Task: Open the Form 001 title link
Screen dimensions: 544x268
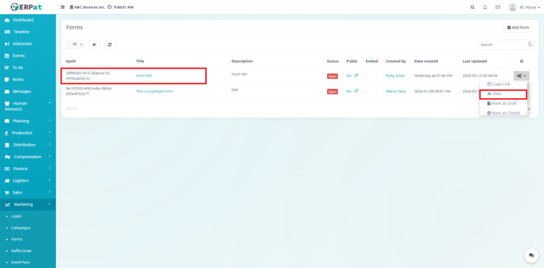Action: coord(144,76)
